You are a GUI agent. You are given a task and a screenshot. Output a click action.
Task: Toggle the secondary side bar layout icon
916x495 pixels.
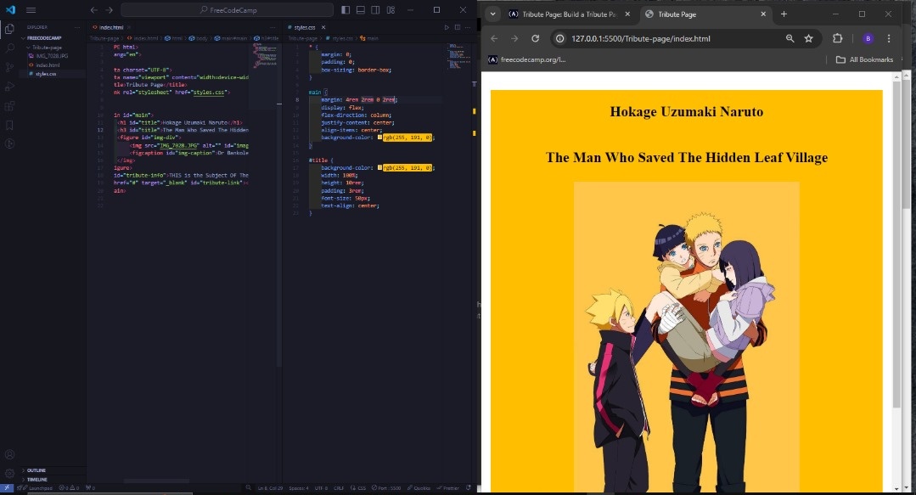[375, 10]
